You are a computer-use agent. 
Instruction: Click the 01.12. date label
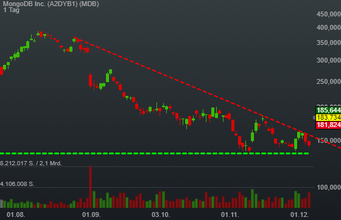[x=300, y=215]
